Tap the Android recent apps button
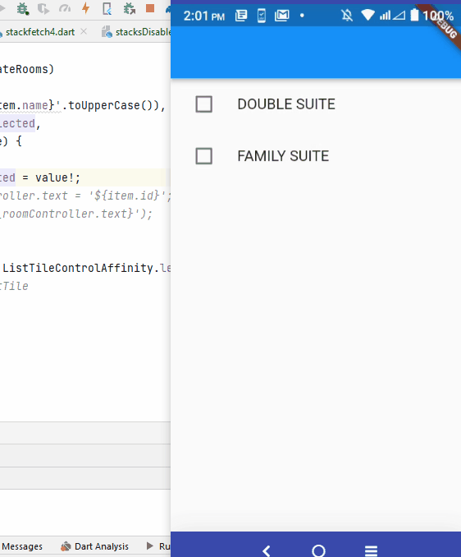 (x=371, y=550)
